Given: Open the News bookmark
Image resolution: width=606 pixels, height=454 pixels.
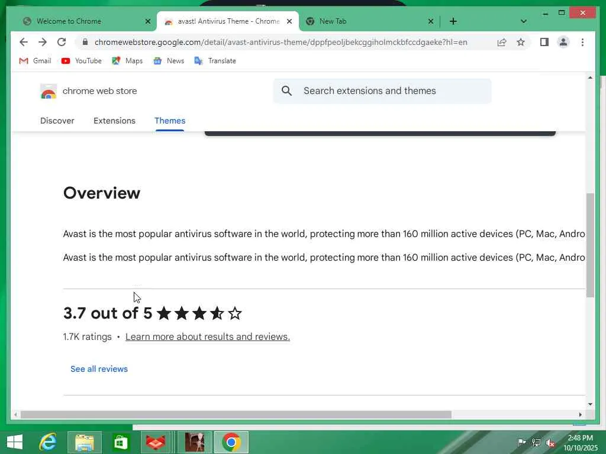Looking at the screenshot, I should click(169, 61).
